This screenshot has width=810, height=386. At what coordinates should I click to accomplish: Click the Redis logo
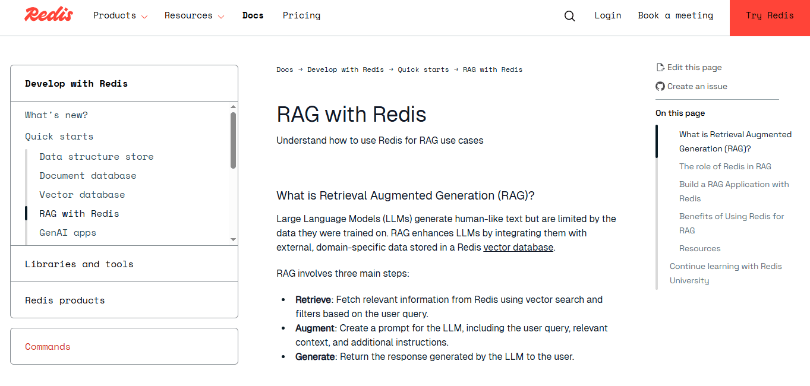tap(48, 15)
